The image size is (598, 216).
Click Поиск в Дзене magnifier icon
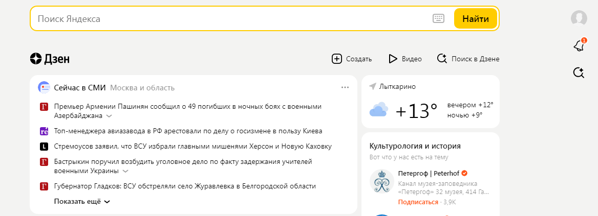pyautogui.click(x=442, y=59)
